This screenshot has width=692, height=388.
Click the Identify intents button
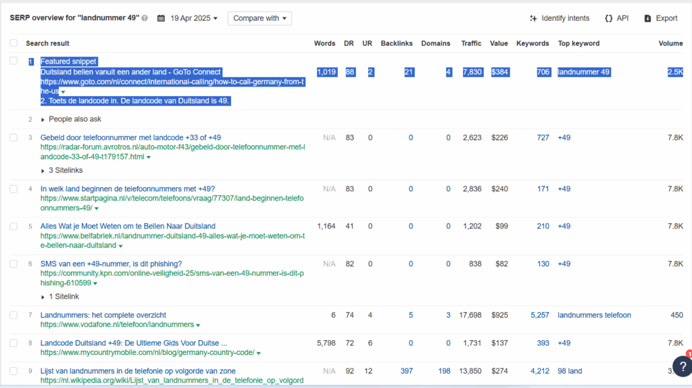point(560,18)
